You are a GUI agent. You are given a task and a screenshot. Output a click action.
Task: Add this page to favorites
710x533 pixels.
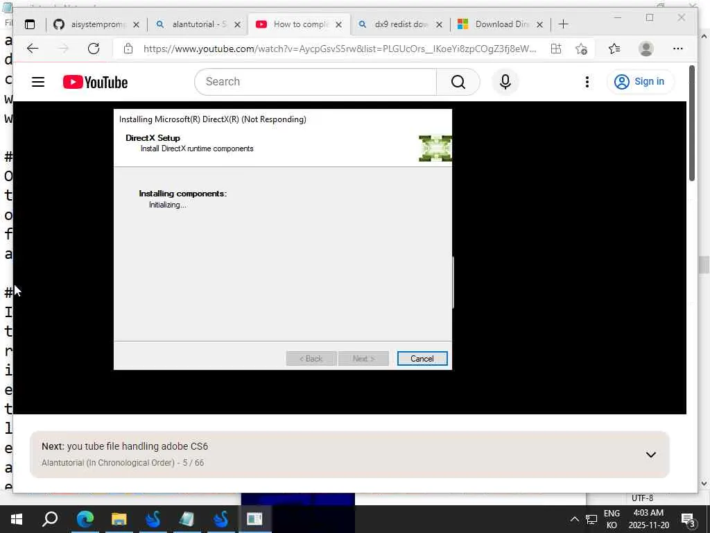click(x=582, y=49)
